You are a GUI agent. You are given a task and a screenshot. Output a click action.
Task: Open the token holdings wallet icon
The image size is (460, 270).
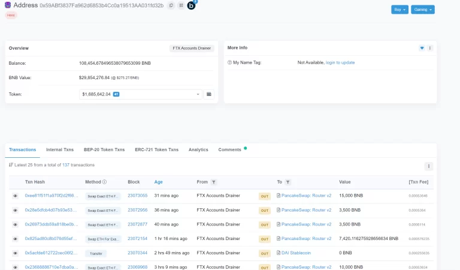[209, 94]
